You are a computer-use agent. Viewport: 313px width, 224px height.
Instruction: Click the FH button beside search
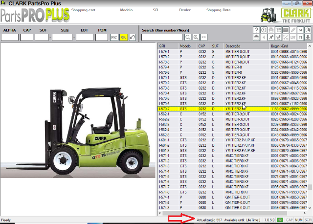pos(204,37)
